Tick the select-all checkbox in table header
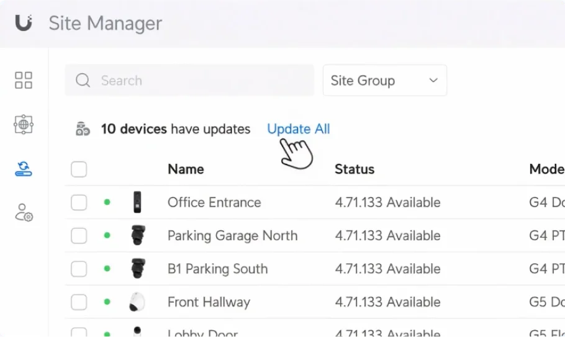Viewport: 565px width, 337px height. pyautogui.click(x=79, y=169)
